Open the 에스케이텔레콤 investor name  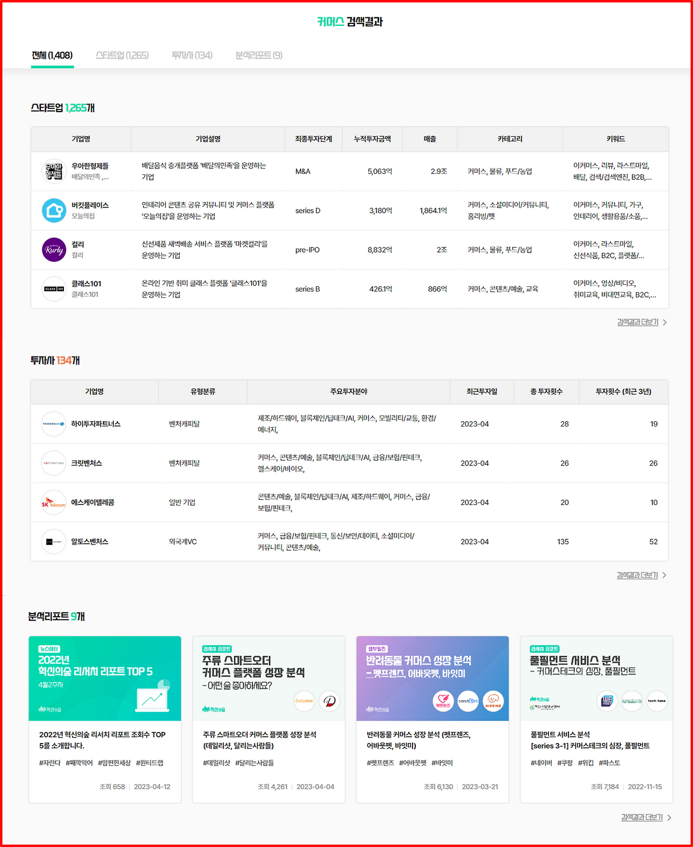[x=93, y=502]
